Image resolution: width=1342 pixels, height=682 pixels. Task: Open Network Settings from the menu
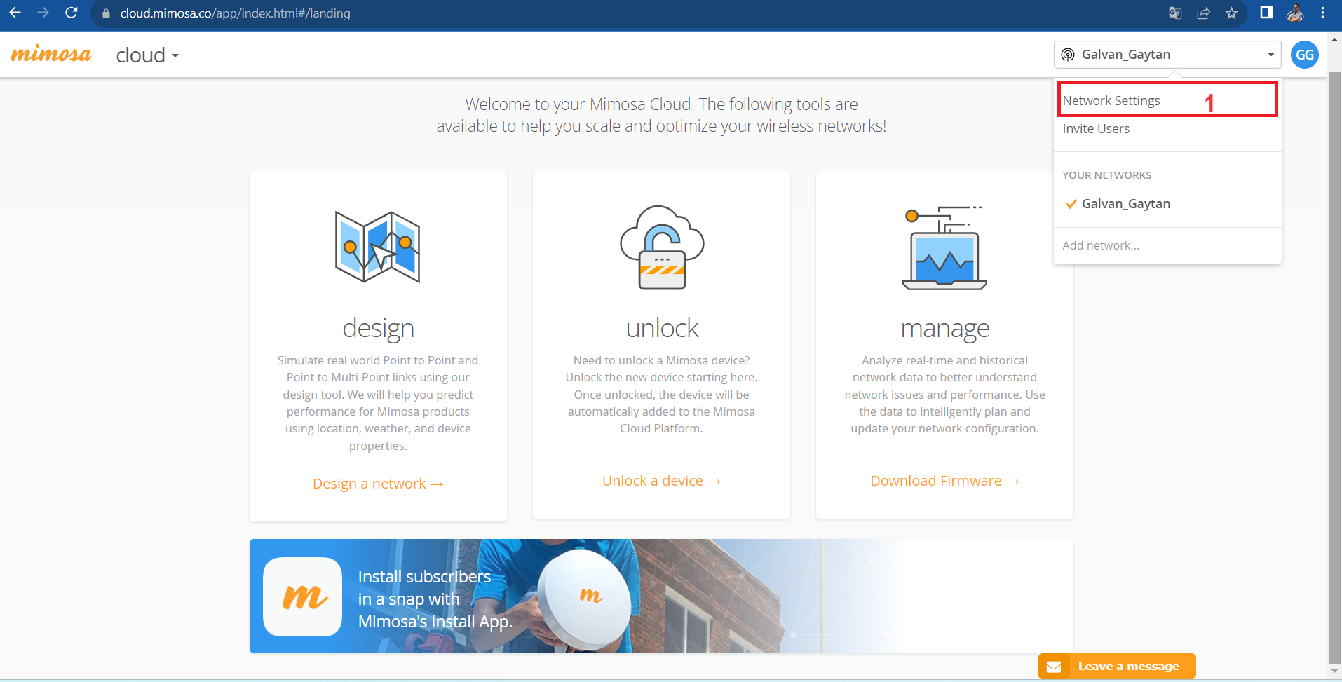click(1111, 101)
